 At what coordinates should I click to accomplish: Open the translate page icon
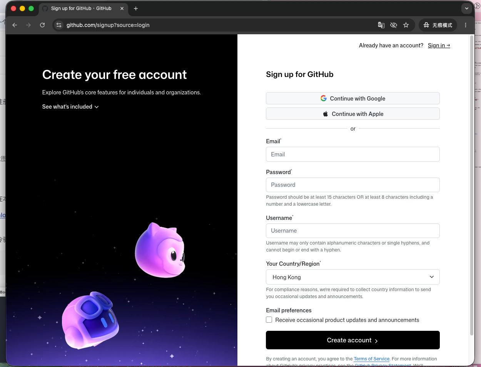tap(381, 25)
